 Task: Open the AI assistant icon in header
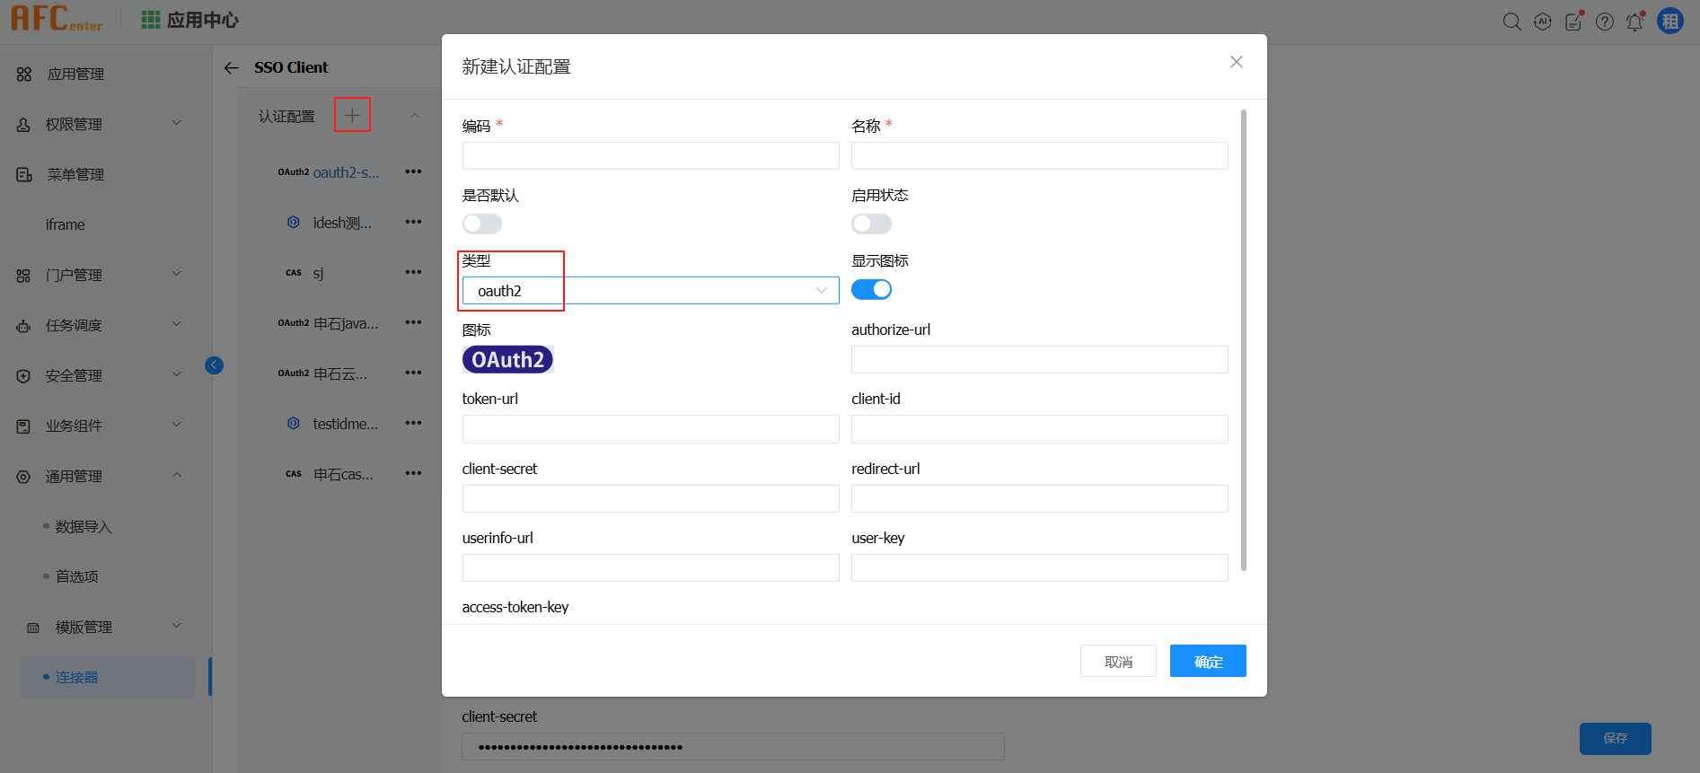point(1542,22)
